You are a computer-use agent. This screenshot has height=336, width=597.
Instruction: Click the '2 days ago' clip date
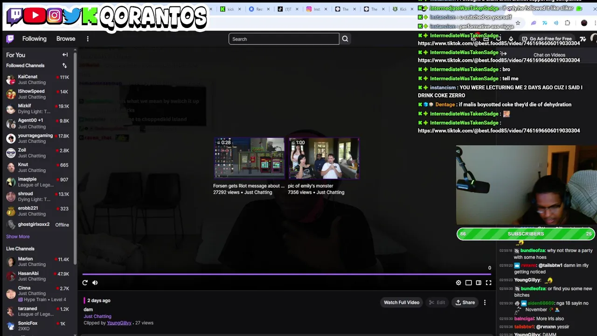tap(99, 301)
